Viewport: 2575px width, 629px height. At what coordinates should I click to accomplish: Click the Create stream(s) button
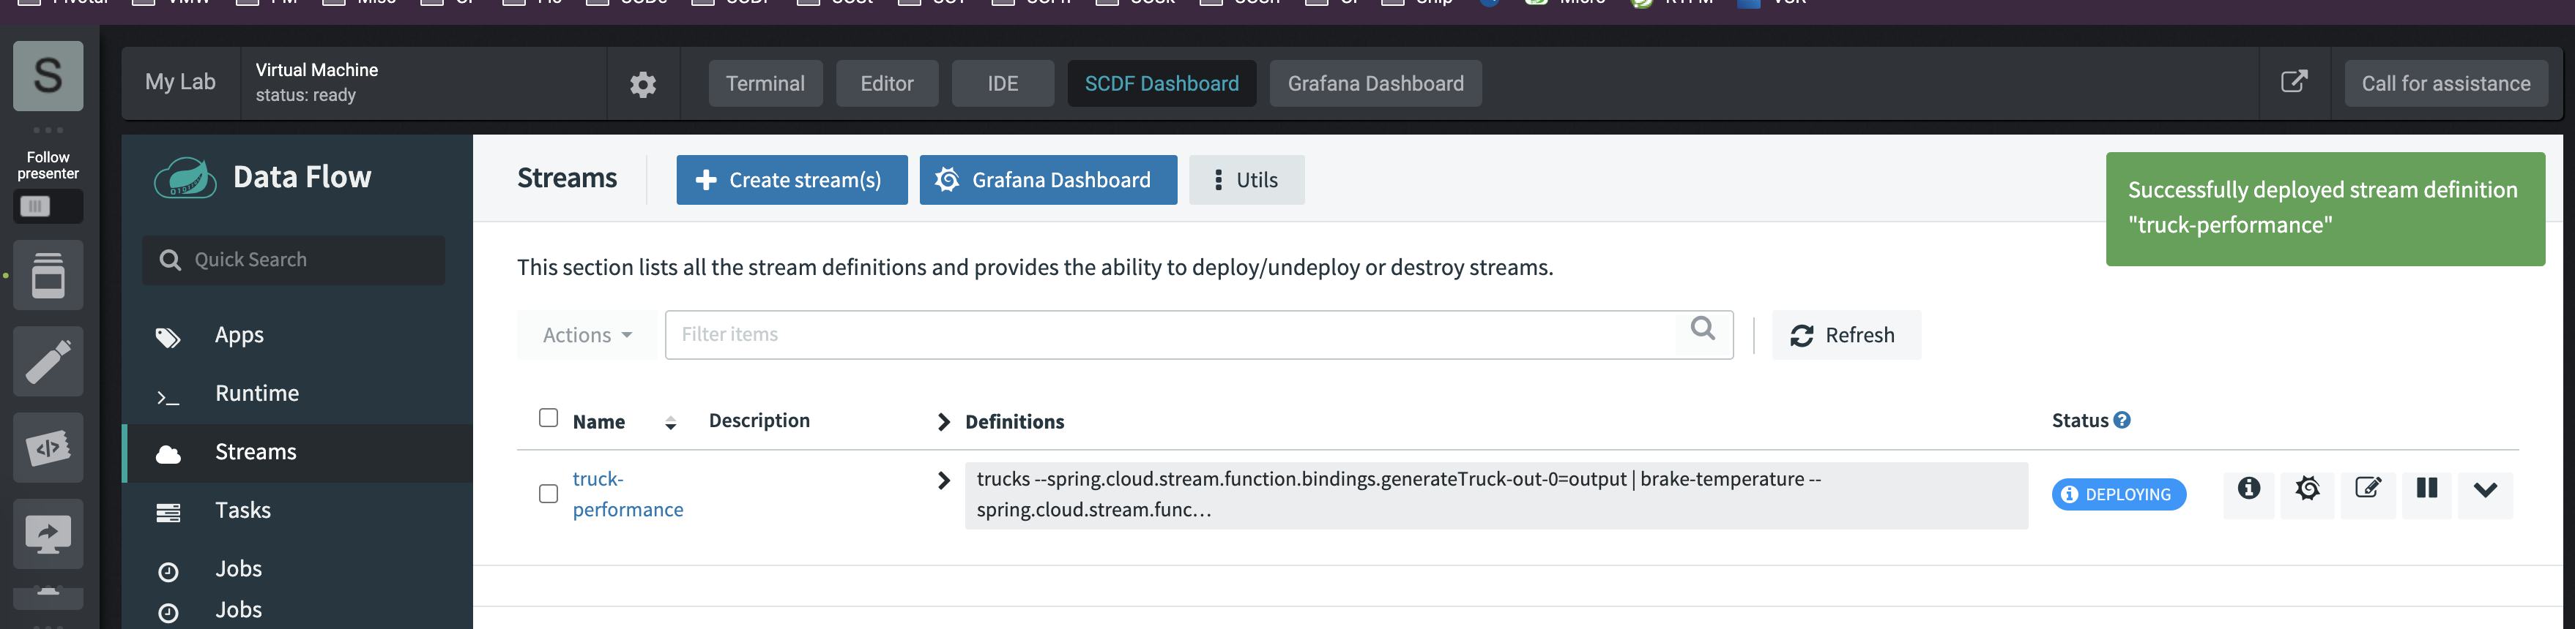pyautogui.click(x=792, y=180)
